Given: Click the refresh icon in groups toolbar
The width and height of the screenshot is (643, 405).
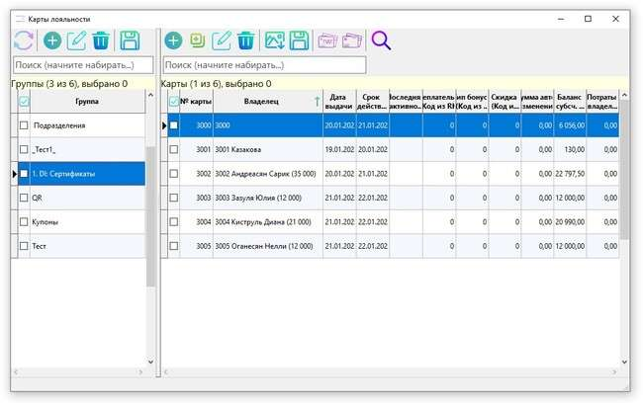Looking at the screenshot, I should 24,40.
